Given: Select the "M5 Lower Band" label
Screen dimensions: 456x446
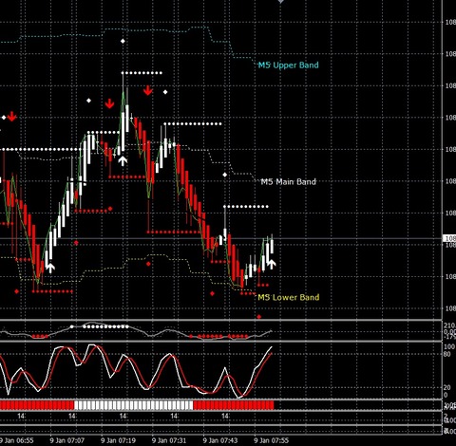Looking at the screenshot, I should tap(289, 297).
